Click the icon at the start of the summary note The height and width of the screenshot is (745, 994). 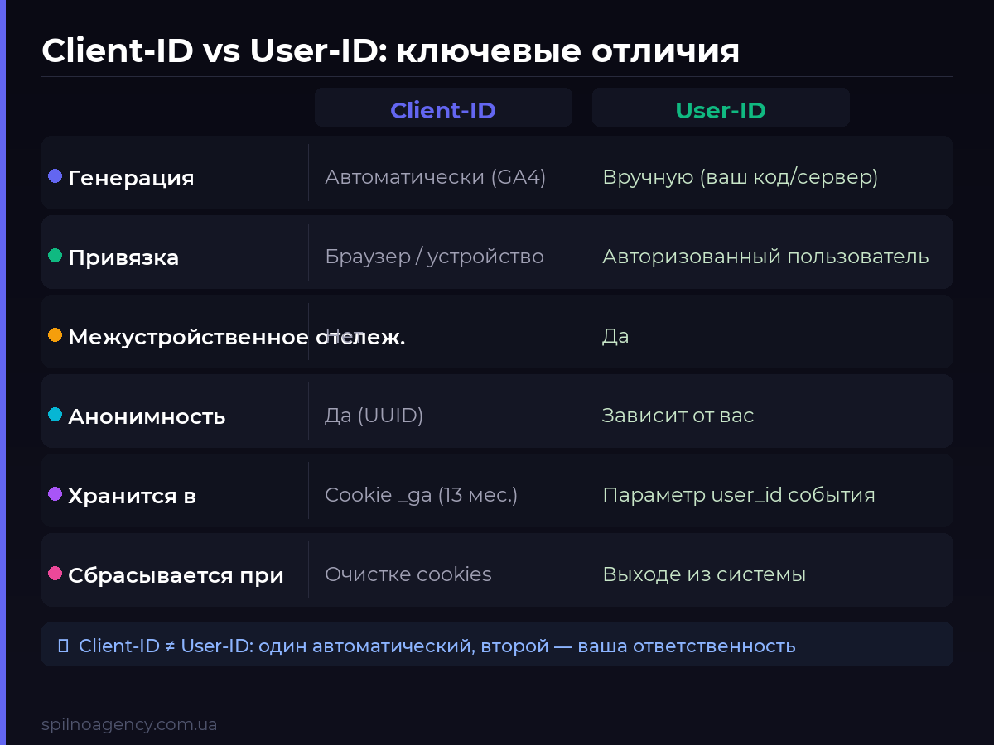tap(63, 646)
